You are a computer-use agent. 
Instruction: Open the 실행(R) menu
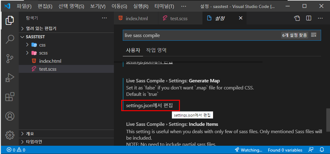(x=141, y=6)
